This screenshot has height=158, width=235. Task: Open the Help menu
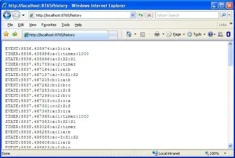click(x=78, y=25)
